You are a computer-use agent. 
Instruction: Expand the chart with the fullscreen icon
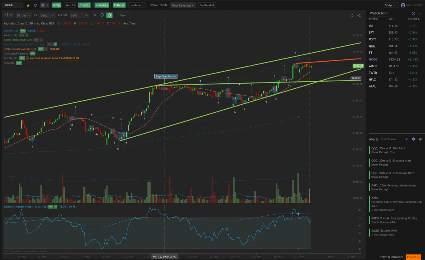(351, 15)
